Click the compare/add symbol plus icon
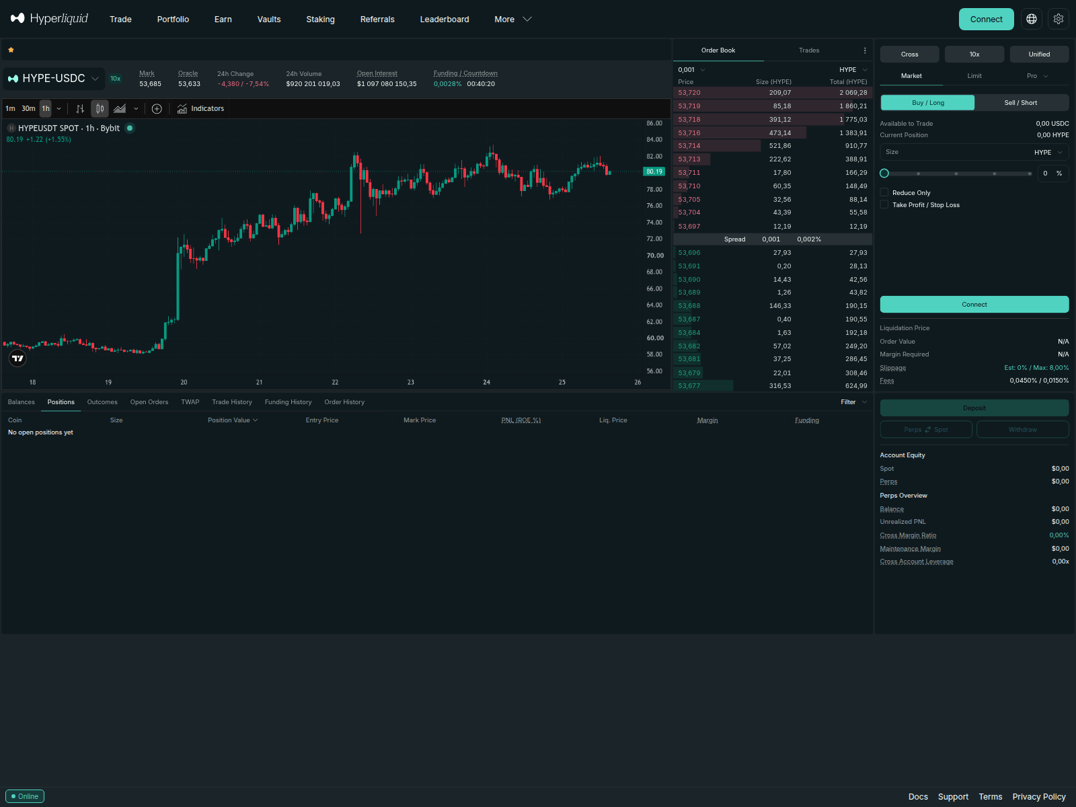Viewport: 1076px width, 807px height. click(x=157, y=108)
